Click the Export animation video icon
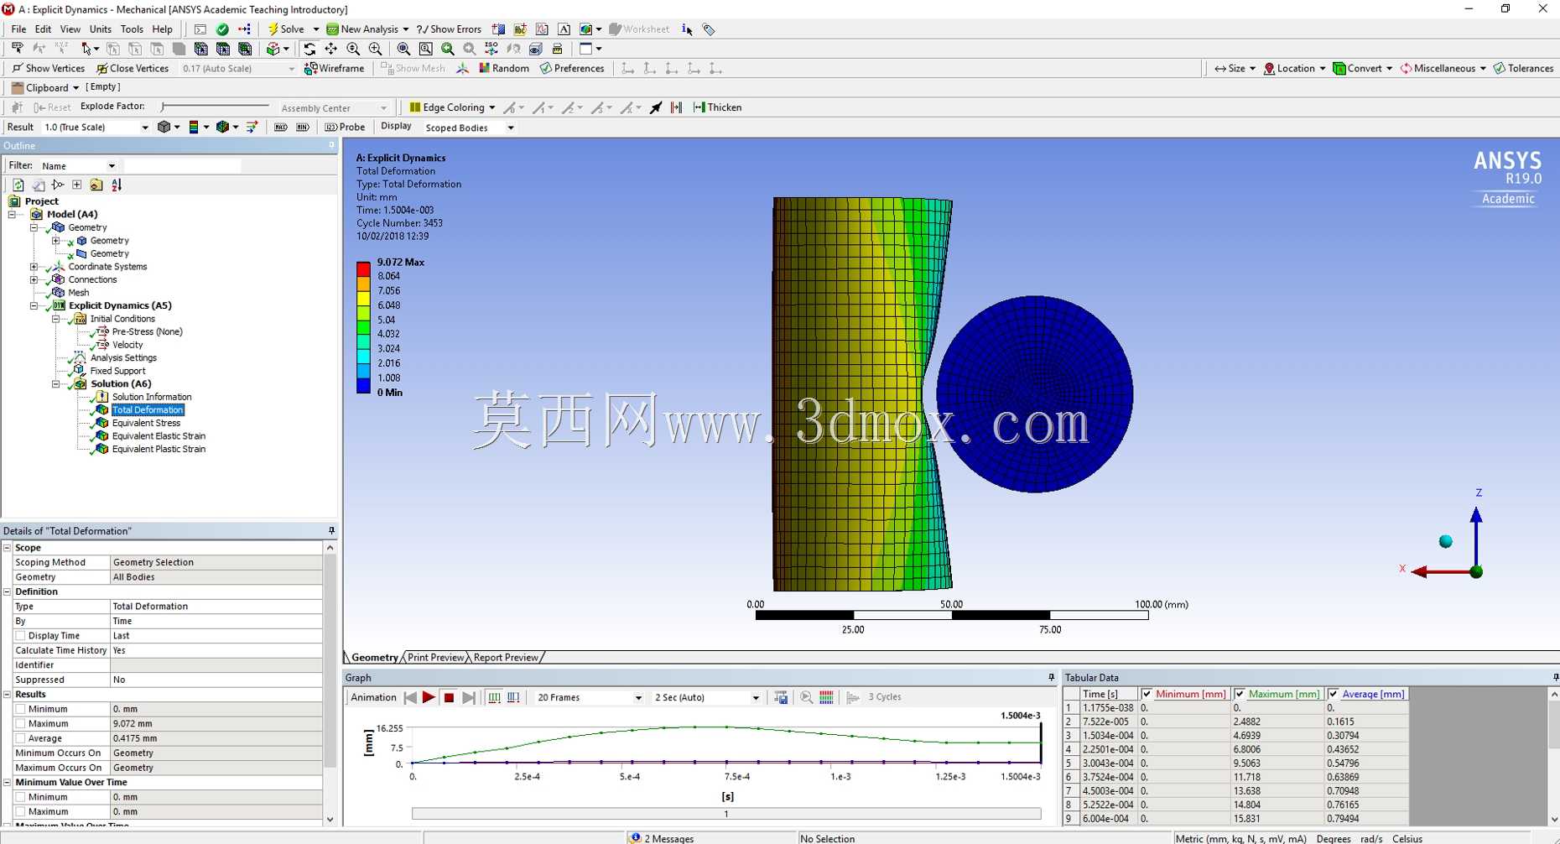This screenshot has width=1560, height=844. (x=781, y=697)
